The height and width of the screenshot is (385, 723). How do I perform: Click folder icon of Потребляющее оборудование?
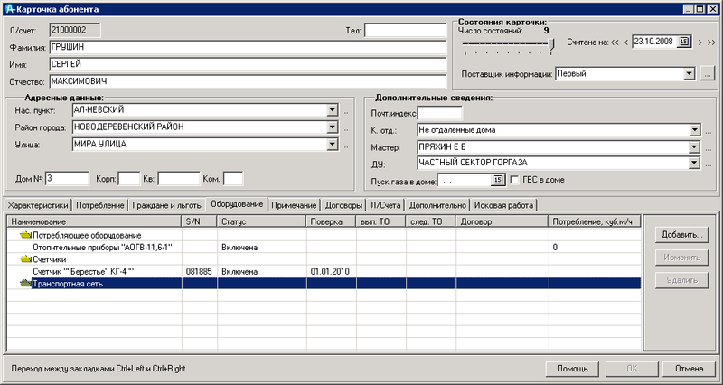(25, 234)
